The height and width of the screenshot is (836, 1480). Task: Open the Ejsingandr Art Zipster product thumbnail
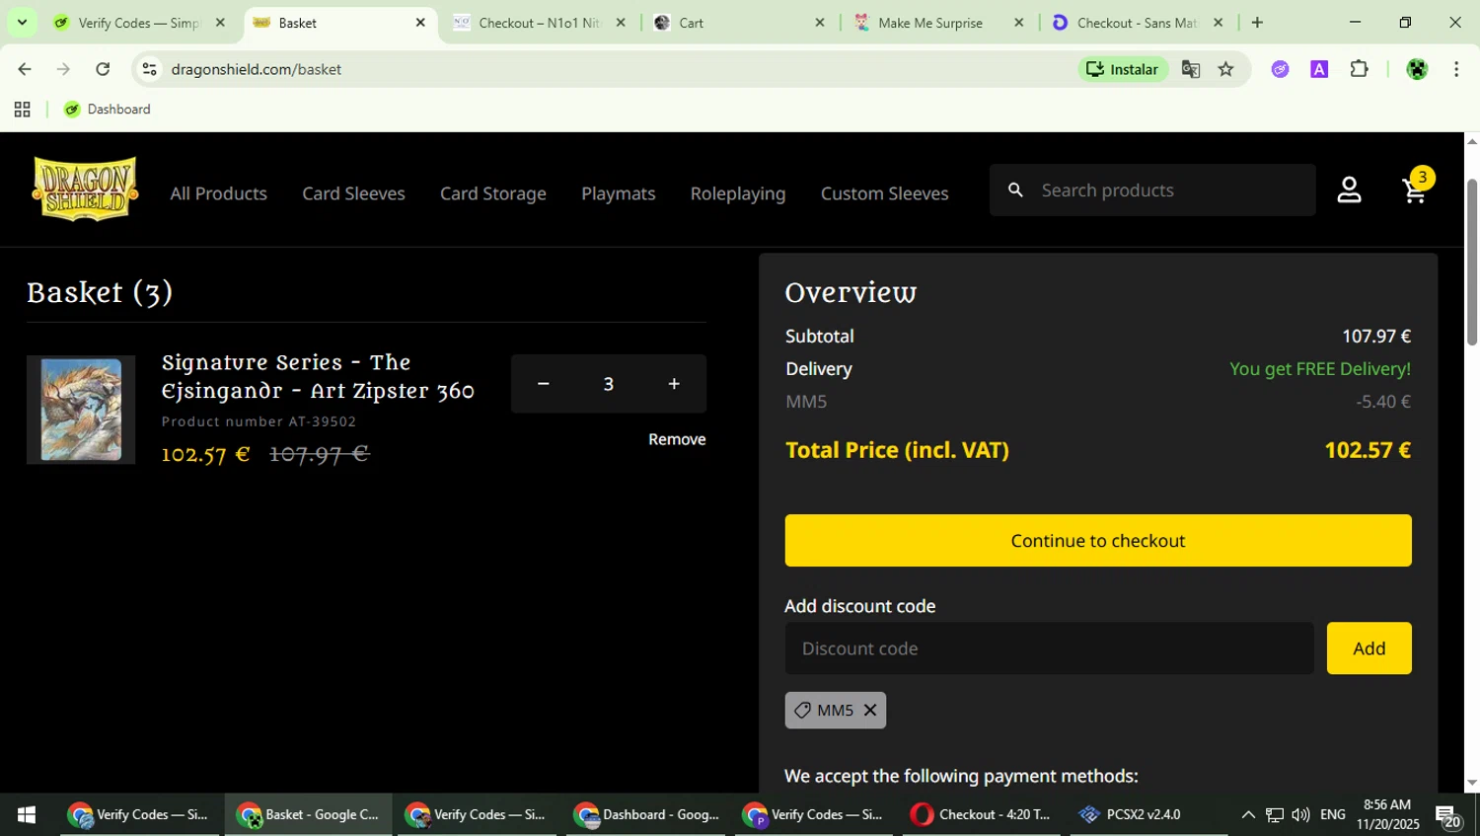click(x=81, y=410)
